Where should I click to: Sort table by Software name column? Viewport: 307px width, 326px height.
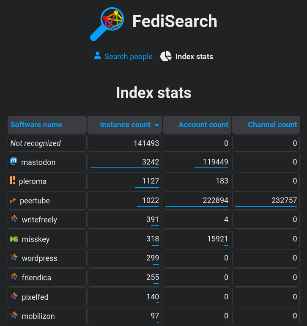(x=36, y=125)
